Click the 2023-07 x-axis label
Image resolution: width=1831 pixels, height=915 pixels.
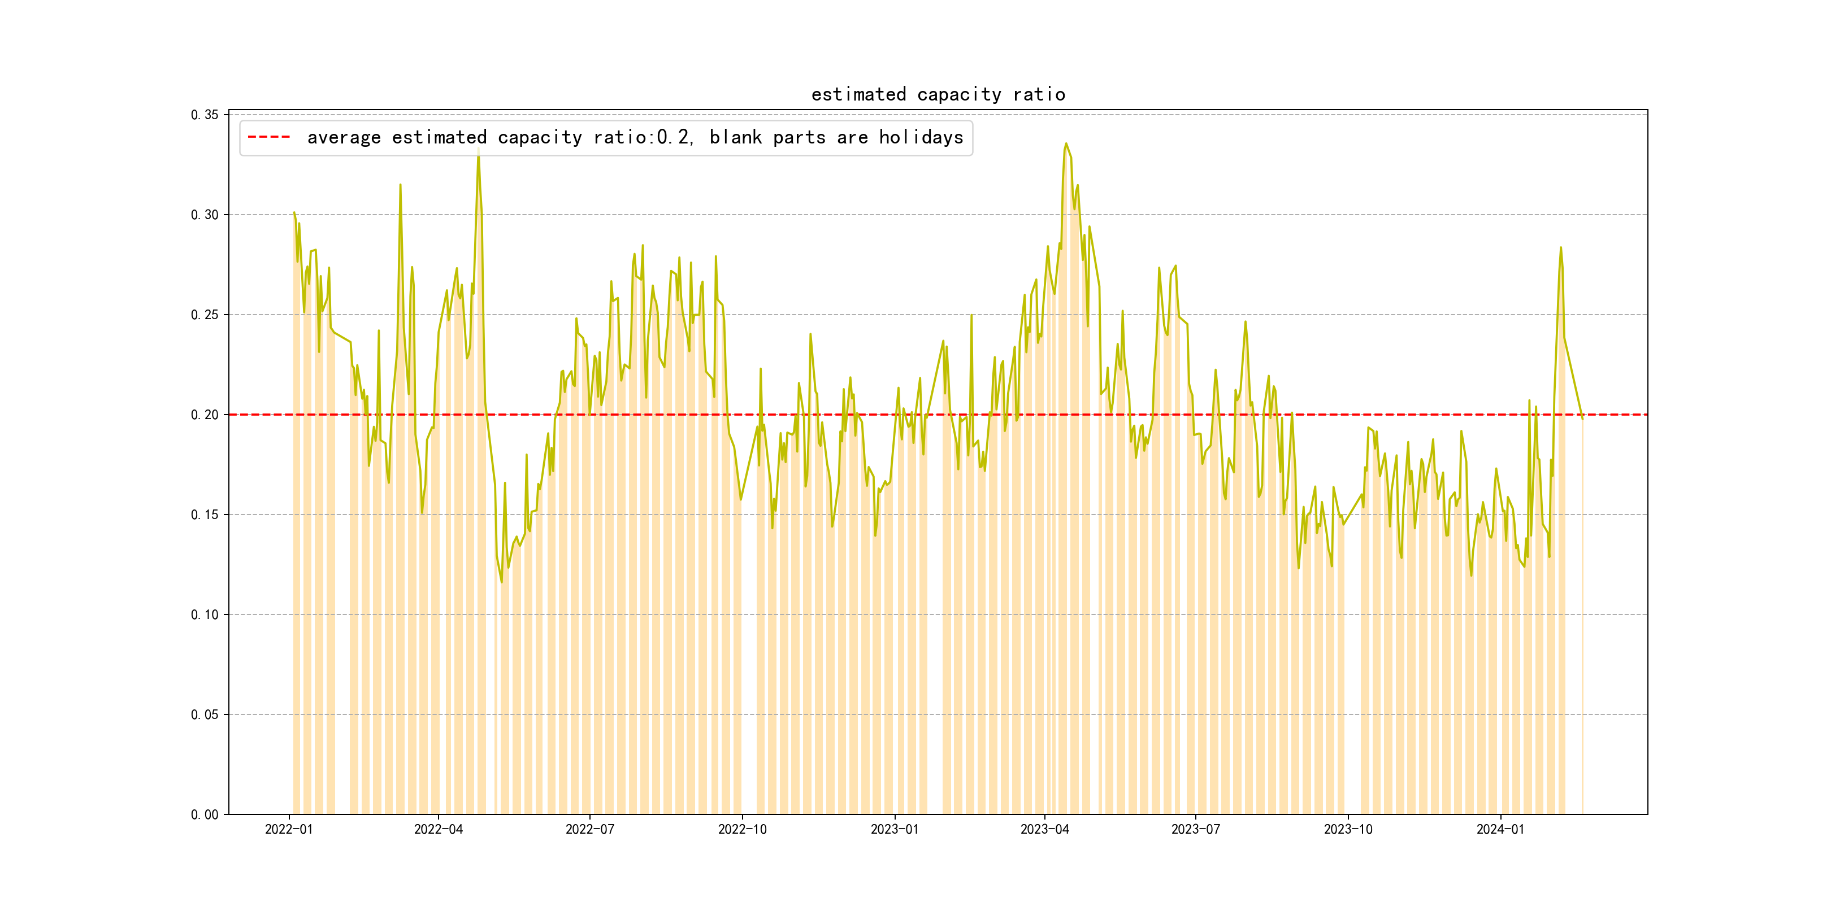click(1195, 829)
